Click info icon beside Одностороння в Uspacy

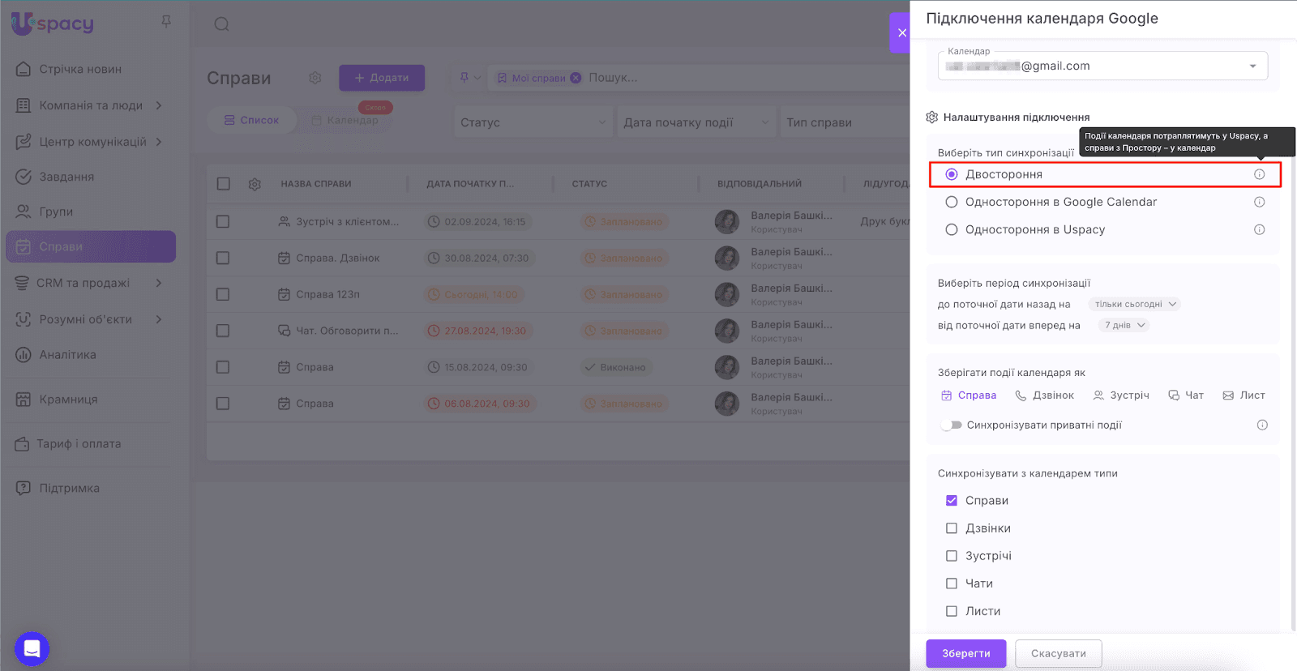[1259, 229]
